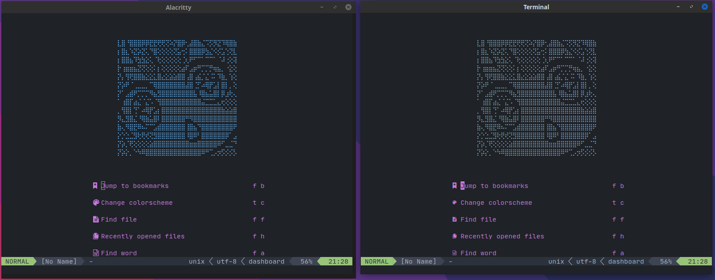Click palette icon in Alacritty window
Viewport: 715px width, 280px height.
[x=96, y=203]
